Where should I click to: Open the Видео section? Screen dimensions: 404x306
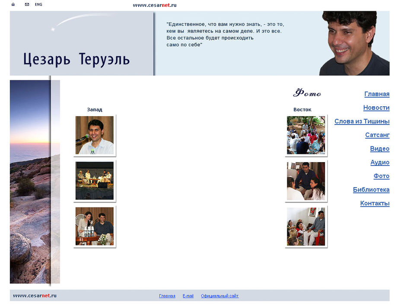[x=379, y=149]
